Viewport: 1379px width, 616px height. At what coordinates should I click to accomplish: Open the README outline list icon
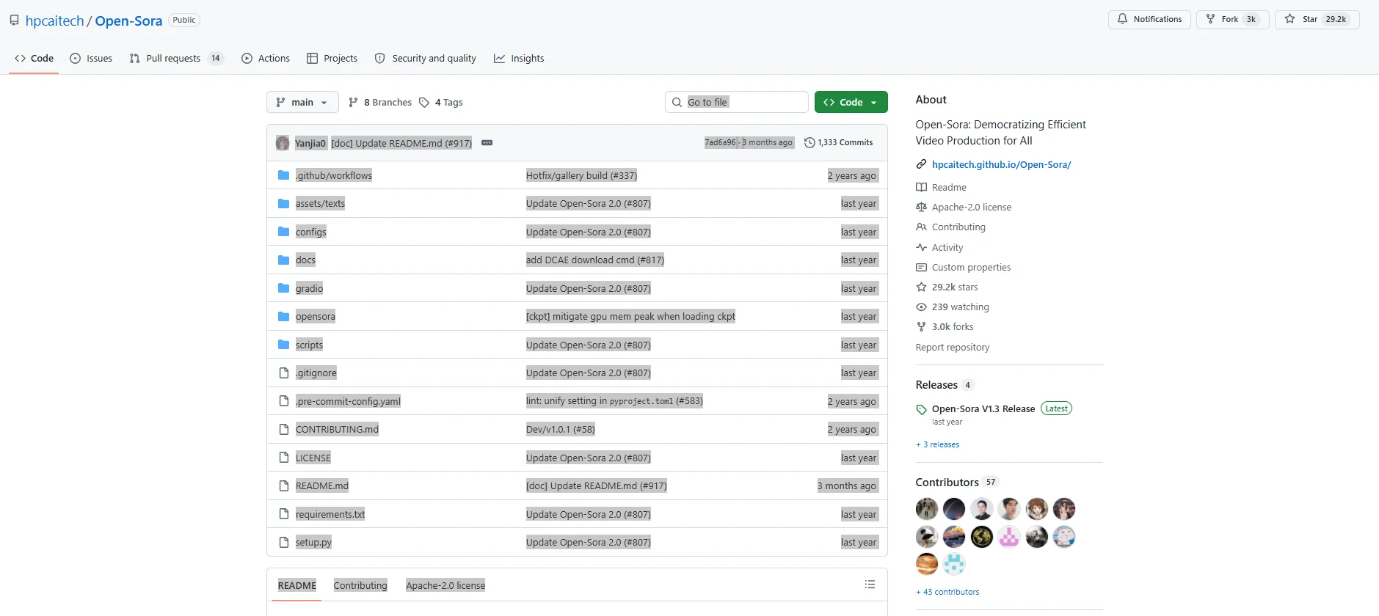[x=870, y=584]
